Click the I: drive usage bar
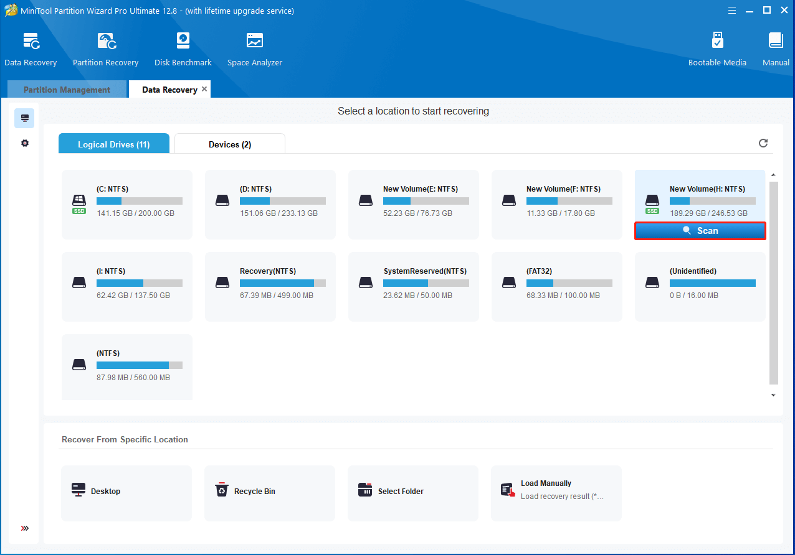Image resolution: width=795 pixels, height=555 pixels. (x=140, y=283)
